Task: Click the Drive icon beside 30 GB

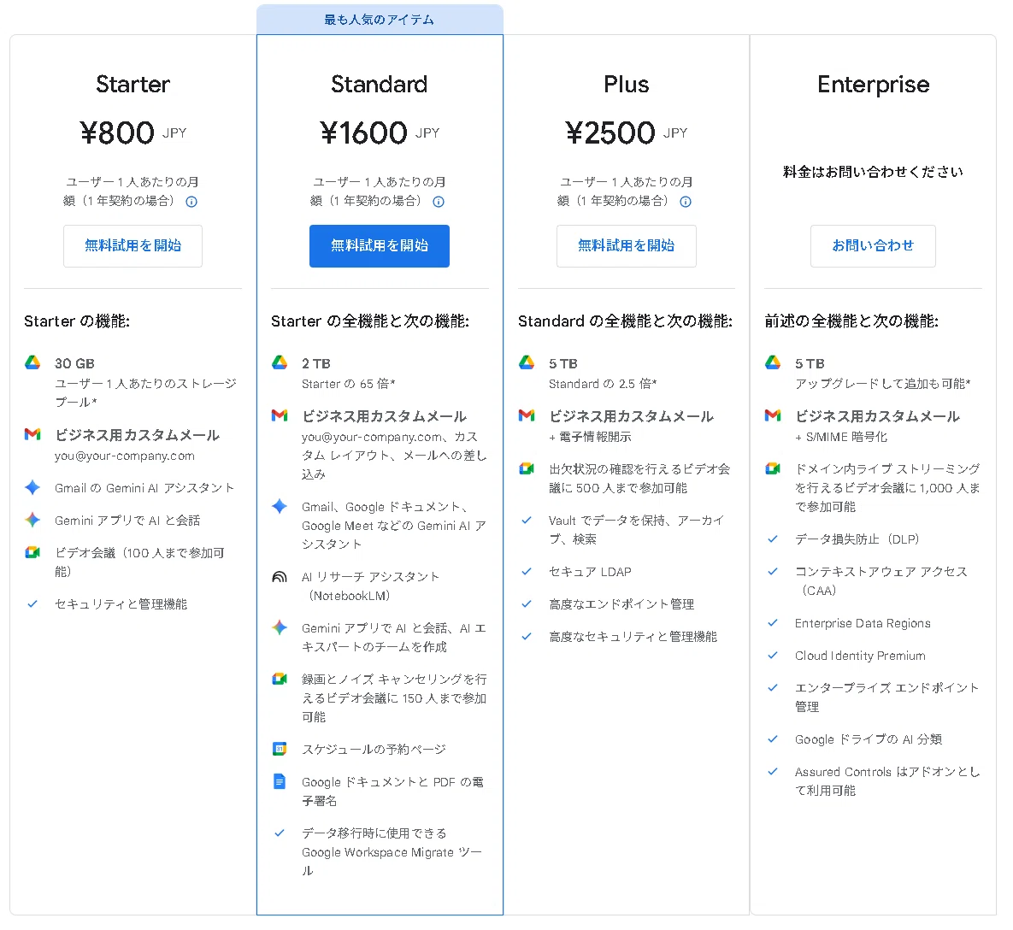Action: coord(32,363)
